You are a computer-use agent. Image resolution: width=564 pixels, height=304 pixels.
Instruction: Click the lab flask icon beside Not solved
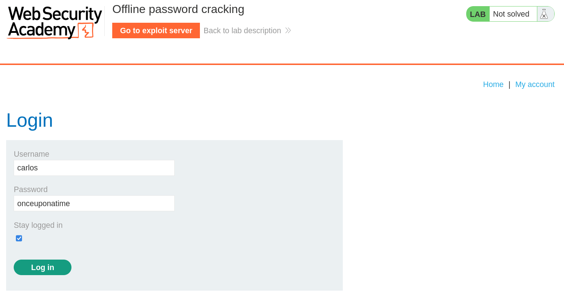click(544, 14)
